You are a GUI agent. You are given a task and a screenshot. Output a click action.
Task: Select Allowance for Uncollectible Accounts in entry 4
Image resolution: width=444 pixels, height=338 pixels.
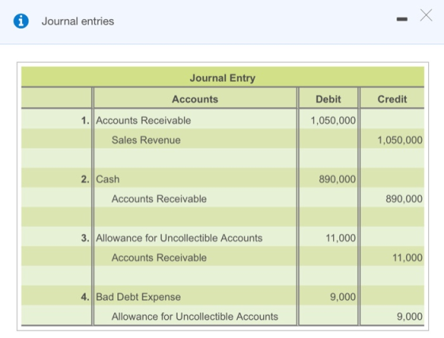tap(195, 317)
